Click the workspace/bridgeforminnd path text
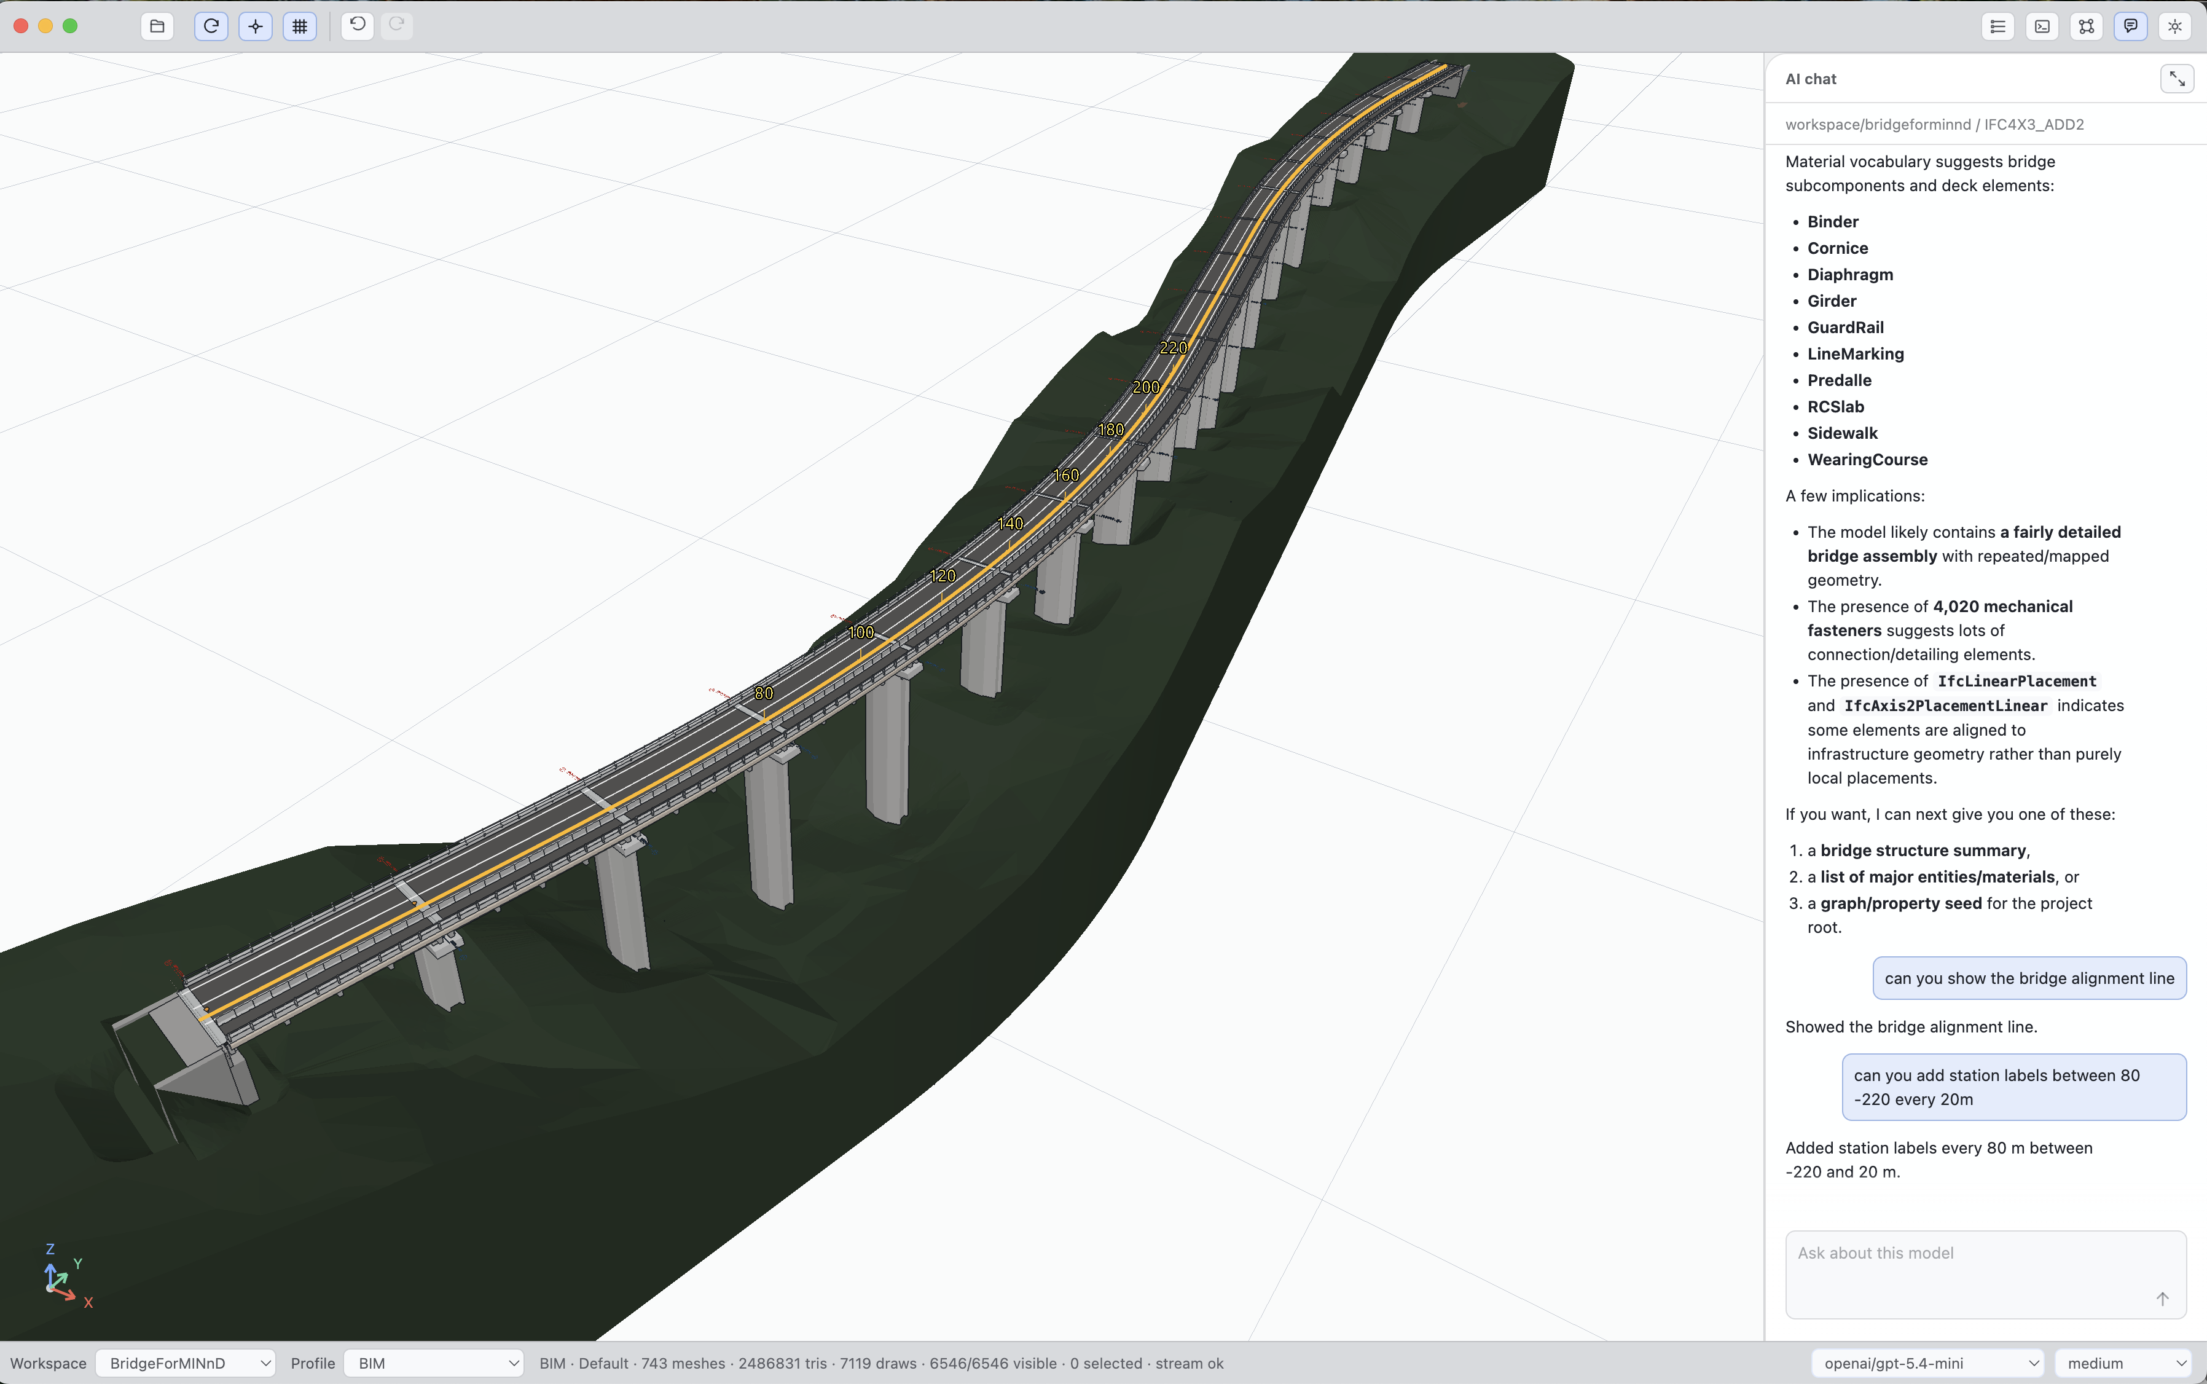Viewport: 2207px width, 1384px height. tap(1934, 125)
